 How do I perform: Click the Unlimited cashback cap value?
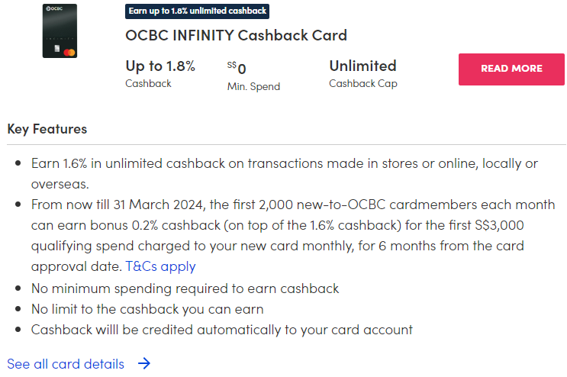(362, 66)
